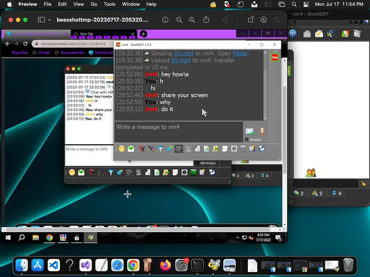This screenshot has height=277, width=370.
Task: Open the 'folder' link in the vm4 chat
Action: [240, 53]
